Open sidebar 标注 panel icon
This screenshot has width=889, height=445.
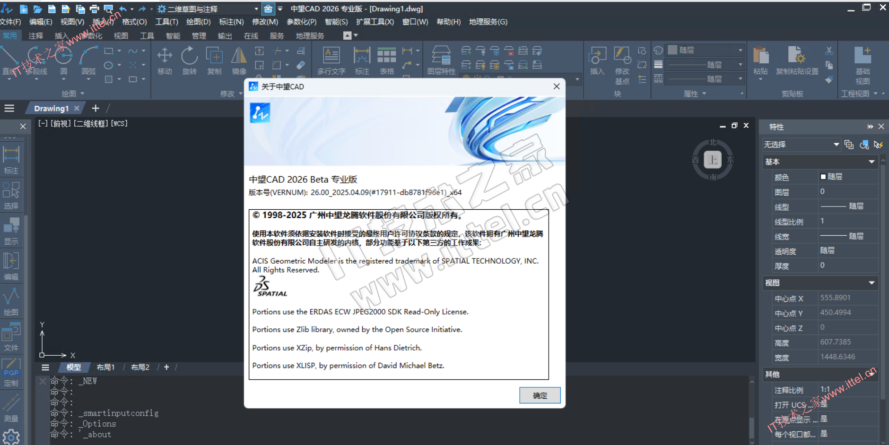point(11,160)
